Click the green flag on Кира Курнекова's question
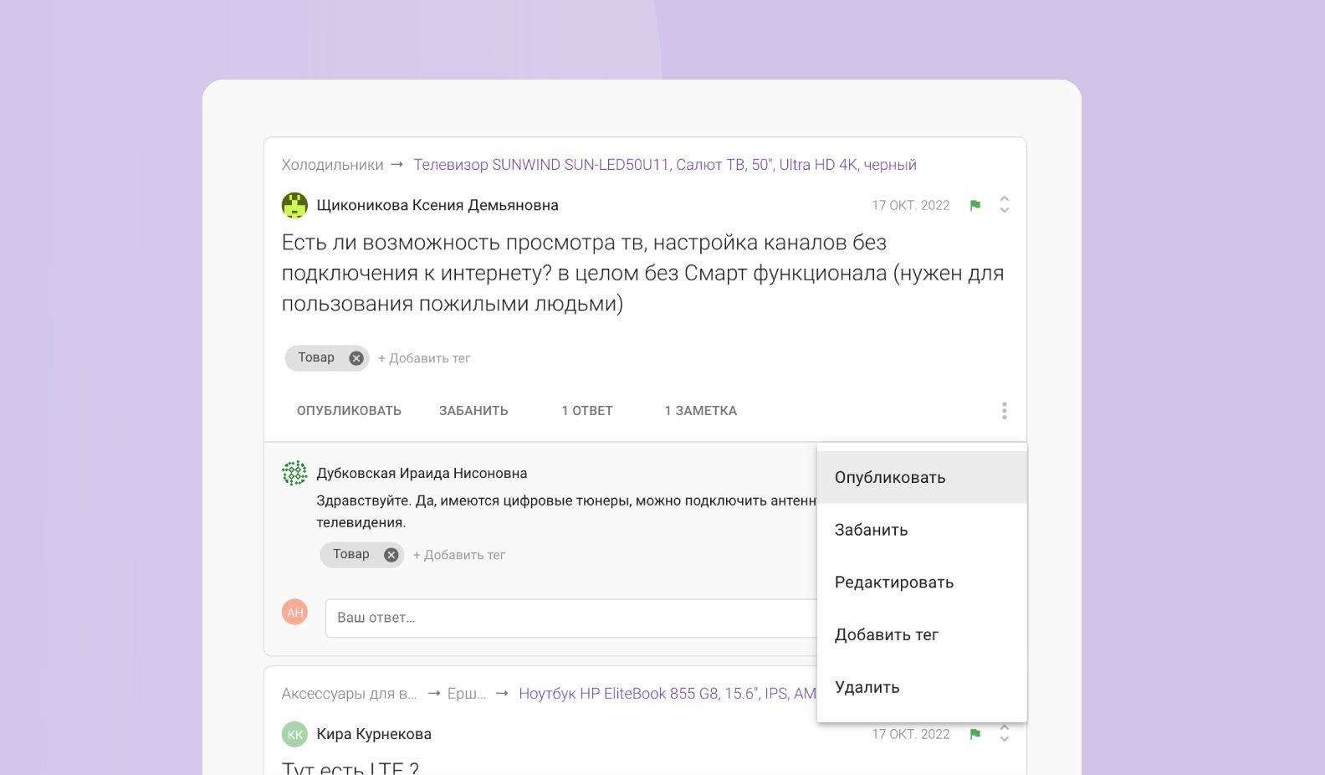The height and width of the screenshot is (775, 1325). point(975,735)
